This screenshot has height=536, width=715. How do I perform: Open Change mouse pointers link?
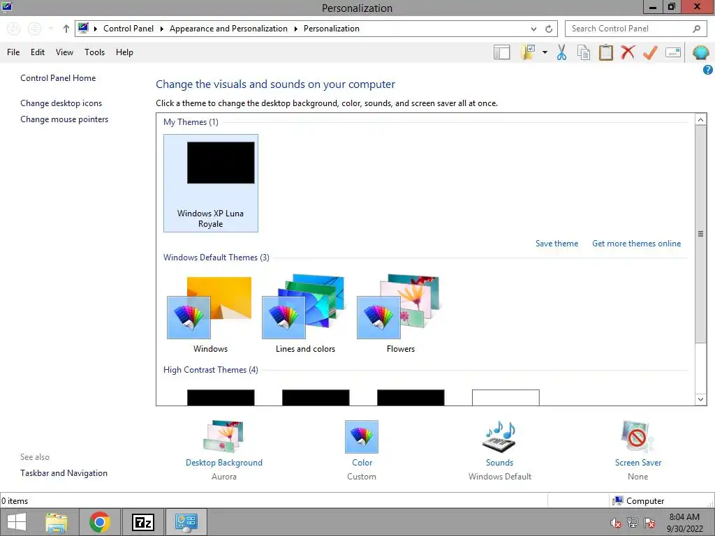(x=64, y=119)
